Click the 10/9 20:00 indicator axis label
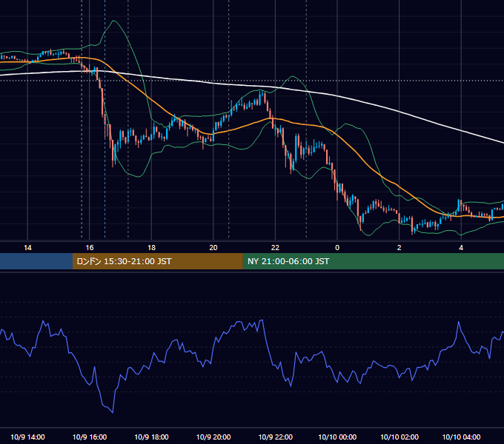Screen dimensions: 504x444 213,437
